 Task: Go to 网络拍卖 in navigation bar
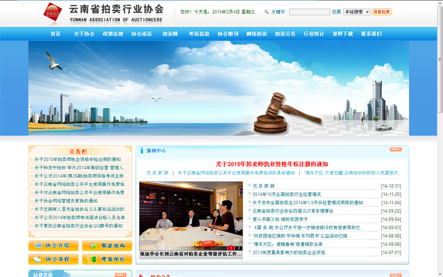tap(256, 34)
